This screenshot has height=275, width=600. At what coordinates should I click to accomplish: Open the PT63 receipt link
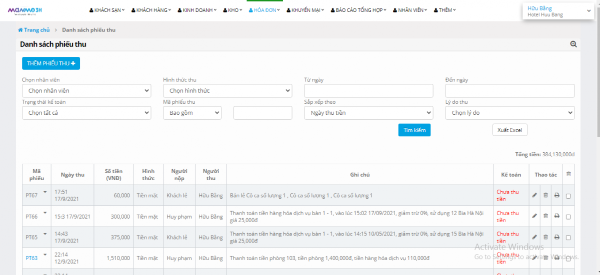point(31,258)
